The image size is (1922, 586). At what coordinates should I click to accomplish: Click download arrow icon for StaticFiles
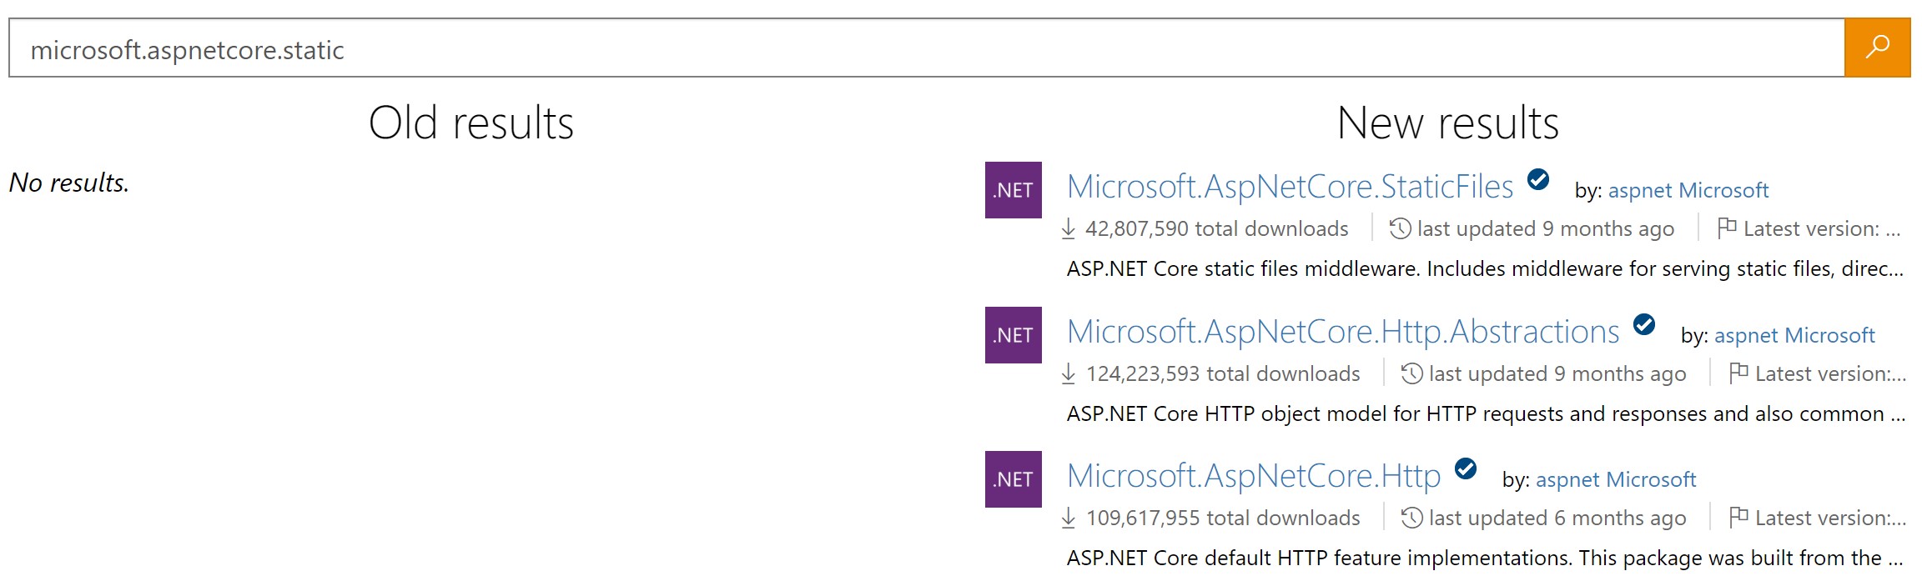1068,228
